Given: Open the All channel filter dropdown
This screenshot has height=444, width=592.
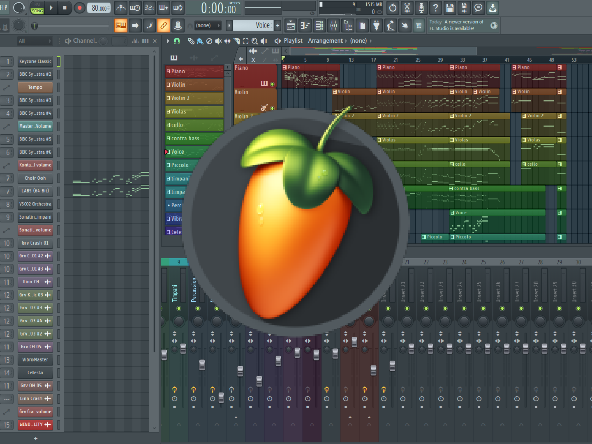Looking at the screenshot, I should [35, 41].
